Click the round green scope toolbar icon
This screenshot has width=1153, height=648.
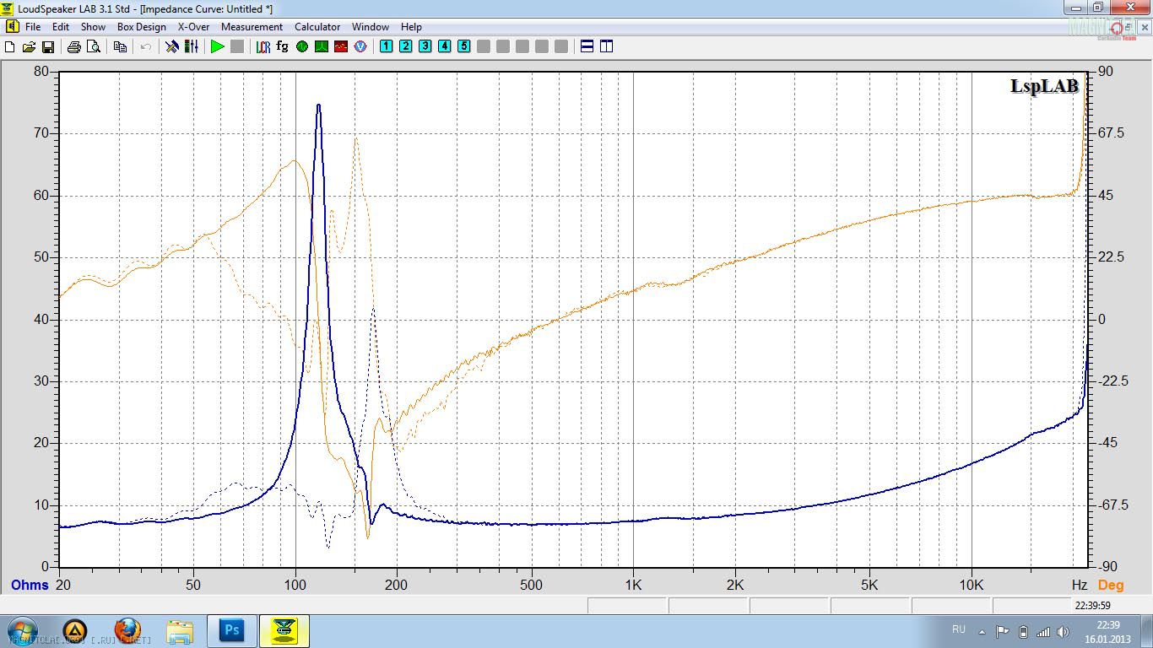click(x=302, y=46)
